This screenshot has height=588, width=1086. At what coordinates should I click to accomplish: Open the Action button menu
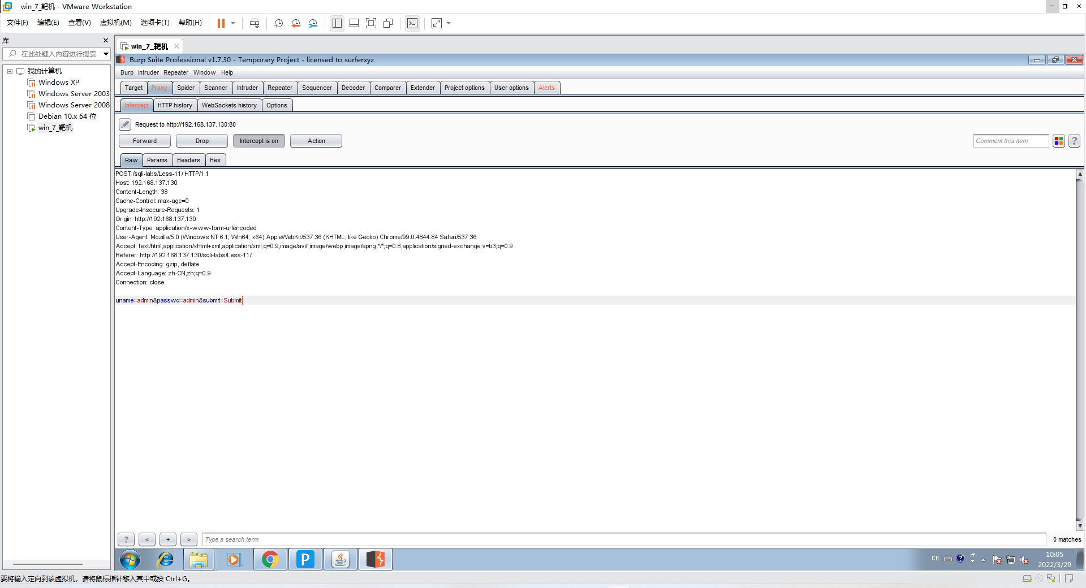(316, 141)
